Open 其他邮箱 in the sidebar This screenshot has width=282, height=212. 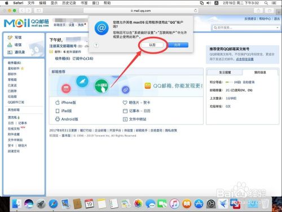pyautogui.click(x=14, y=110)
